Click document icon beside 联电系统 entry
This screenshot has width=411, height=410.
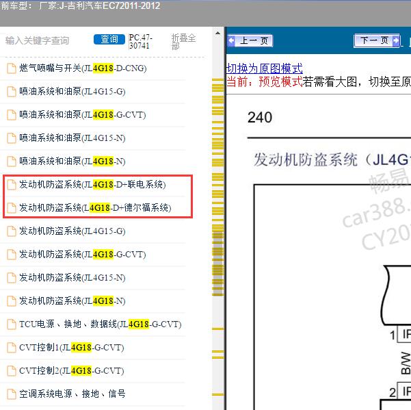[x=11, y=185]
